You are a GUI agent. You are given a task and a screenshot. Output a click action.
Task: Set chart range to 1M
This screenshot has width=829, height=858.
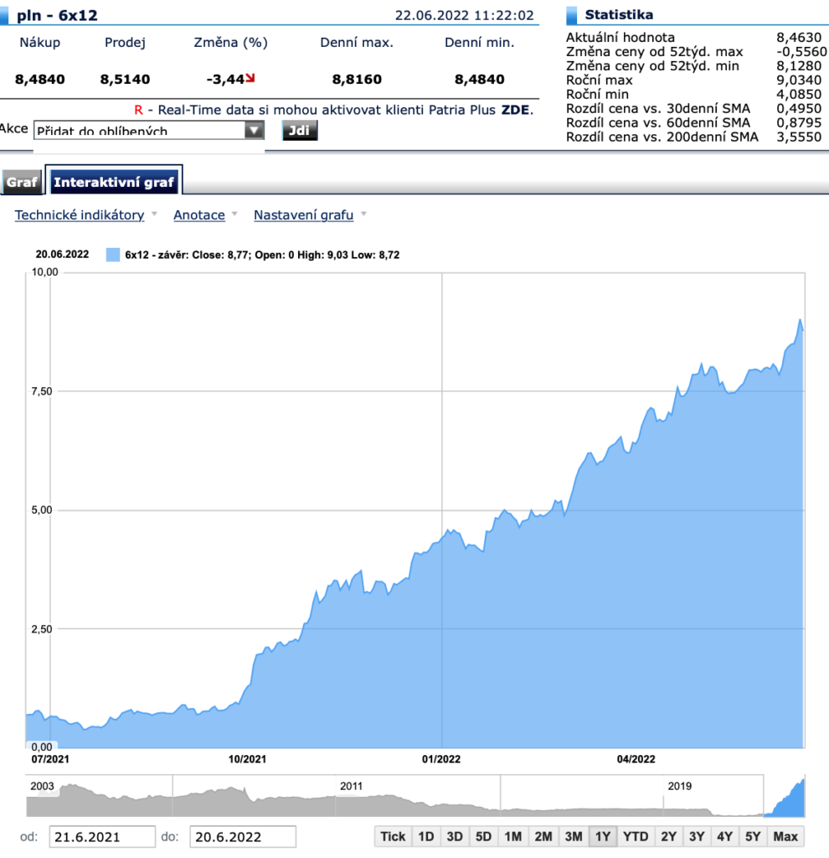tap(513, 837)
